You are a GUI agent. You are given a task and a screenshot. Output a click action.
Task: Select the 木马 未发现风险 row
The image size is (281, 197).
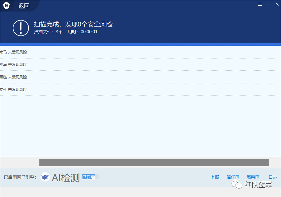click(140, 52)
